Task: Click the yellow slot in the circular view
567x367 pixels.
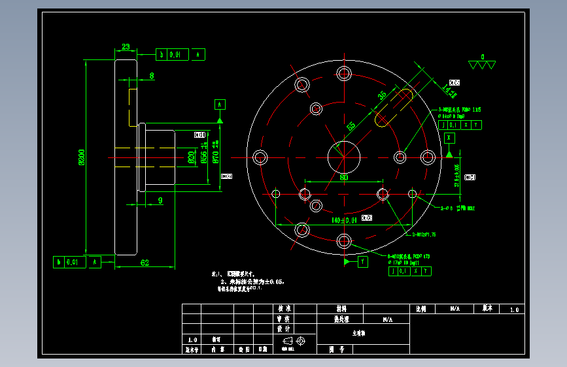Action: coord(394,108)
